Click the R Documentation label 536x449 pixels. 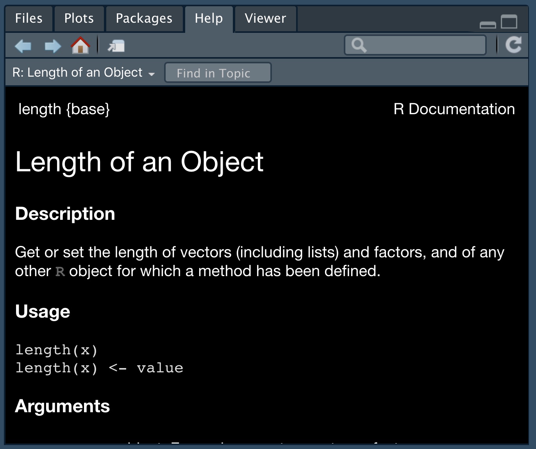[454, 110]
